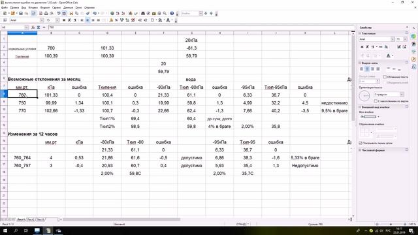Screen dimensions: 418x235
Task: Open the Function Wizard icon
Action: point(33,27)
